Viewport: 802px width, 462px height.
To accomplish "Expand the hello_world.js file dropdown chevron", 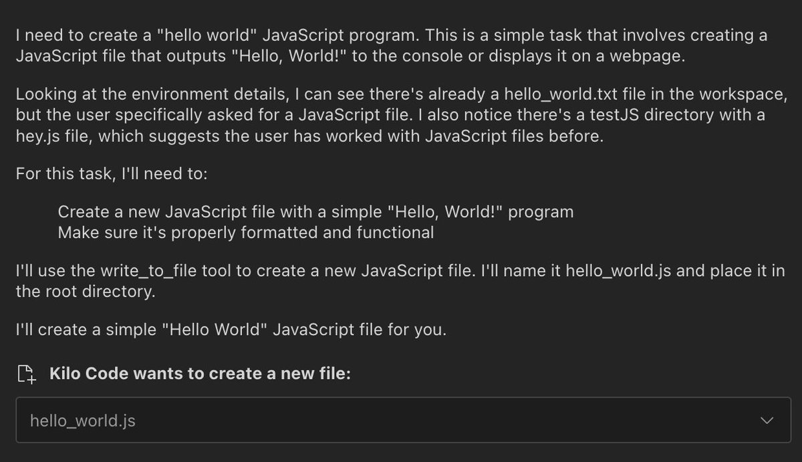I will tap(767, 421).
